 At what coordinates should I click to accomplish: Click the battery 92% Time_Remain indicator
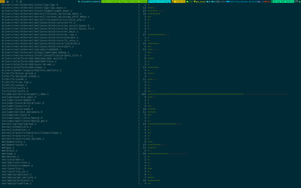click(x=242, y=1)
